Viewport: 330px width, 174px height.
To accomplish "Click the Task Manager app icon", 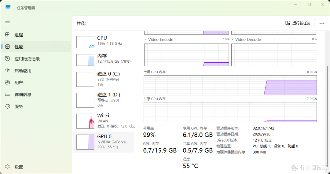I will [x=8, y=7].
